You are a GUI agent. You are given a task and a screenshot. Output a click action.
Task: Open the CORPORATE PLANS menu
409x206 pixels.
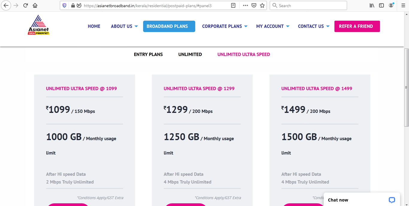click(222, 26)
